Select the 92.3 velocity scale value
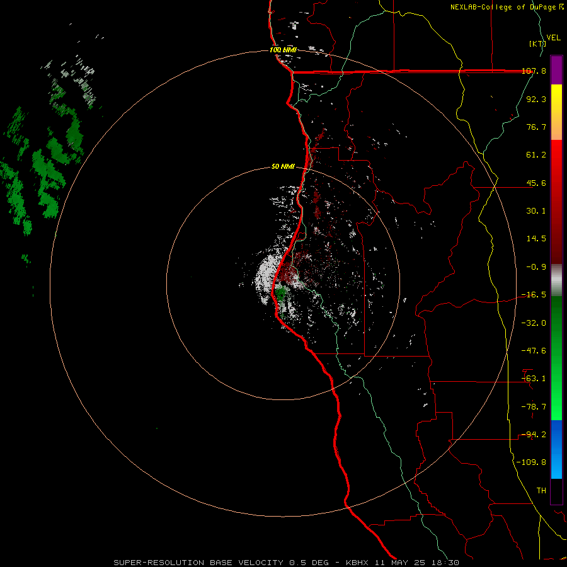 (x=536, y=99)
